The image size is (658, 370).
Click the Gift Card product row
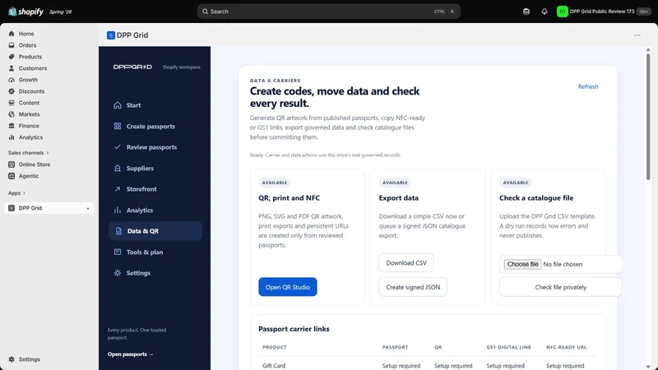tap(428, 365)
